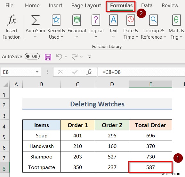
Task: Expand the Redo history dropdown arrow
Action: [x=81, y=57]
